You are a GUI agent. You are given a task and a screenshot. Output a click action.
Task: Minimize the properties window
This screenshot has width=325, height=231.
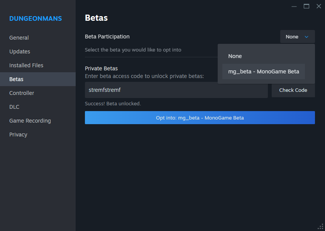tap(294, 7)
